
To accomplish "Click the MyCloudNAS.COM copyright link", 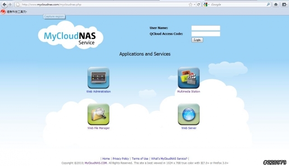I will point(96,163).
